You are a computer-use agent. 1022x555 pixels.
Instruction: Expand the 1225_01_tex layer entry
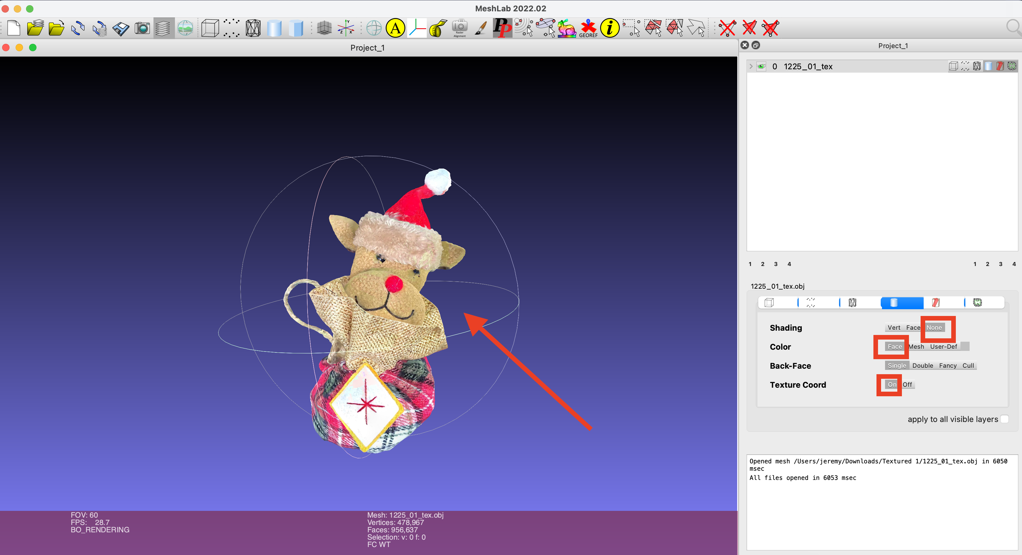[x=751, y=66]
